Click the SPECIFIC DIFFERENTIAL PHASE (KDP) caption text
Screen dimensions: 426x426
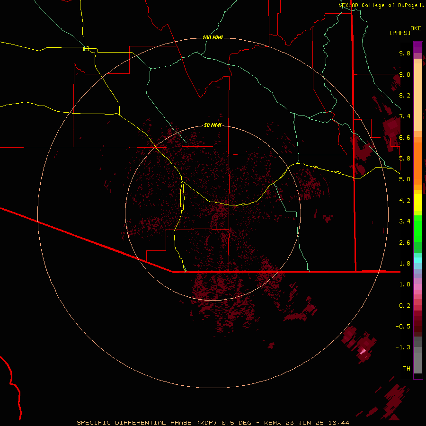(x=148, y=423)
